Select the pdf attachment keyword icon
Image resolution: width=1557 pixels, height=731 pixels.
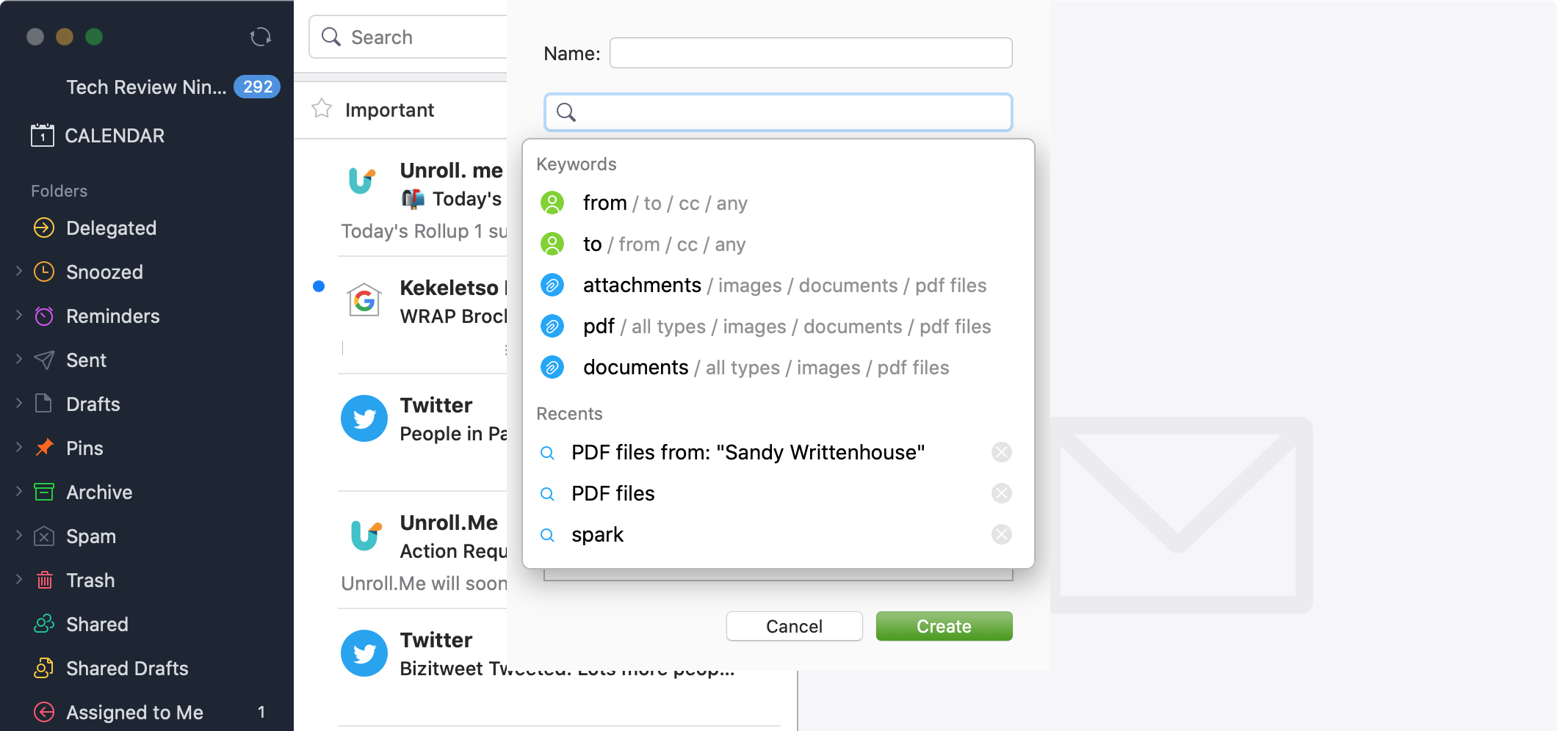click(x=552, y=326)
